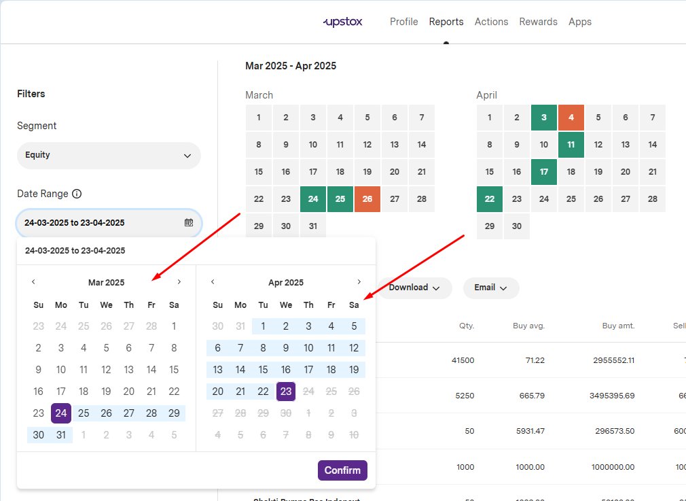Click the Mar 2025 picker heading
This screenshot has height=501, width=686.
[x=107, y=283]
